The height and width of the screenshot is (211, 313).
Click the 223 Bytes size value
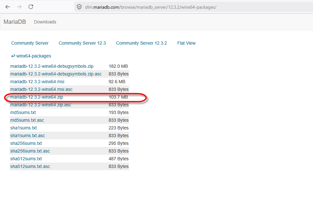[119, 128]
